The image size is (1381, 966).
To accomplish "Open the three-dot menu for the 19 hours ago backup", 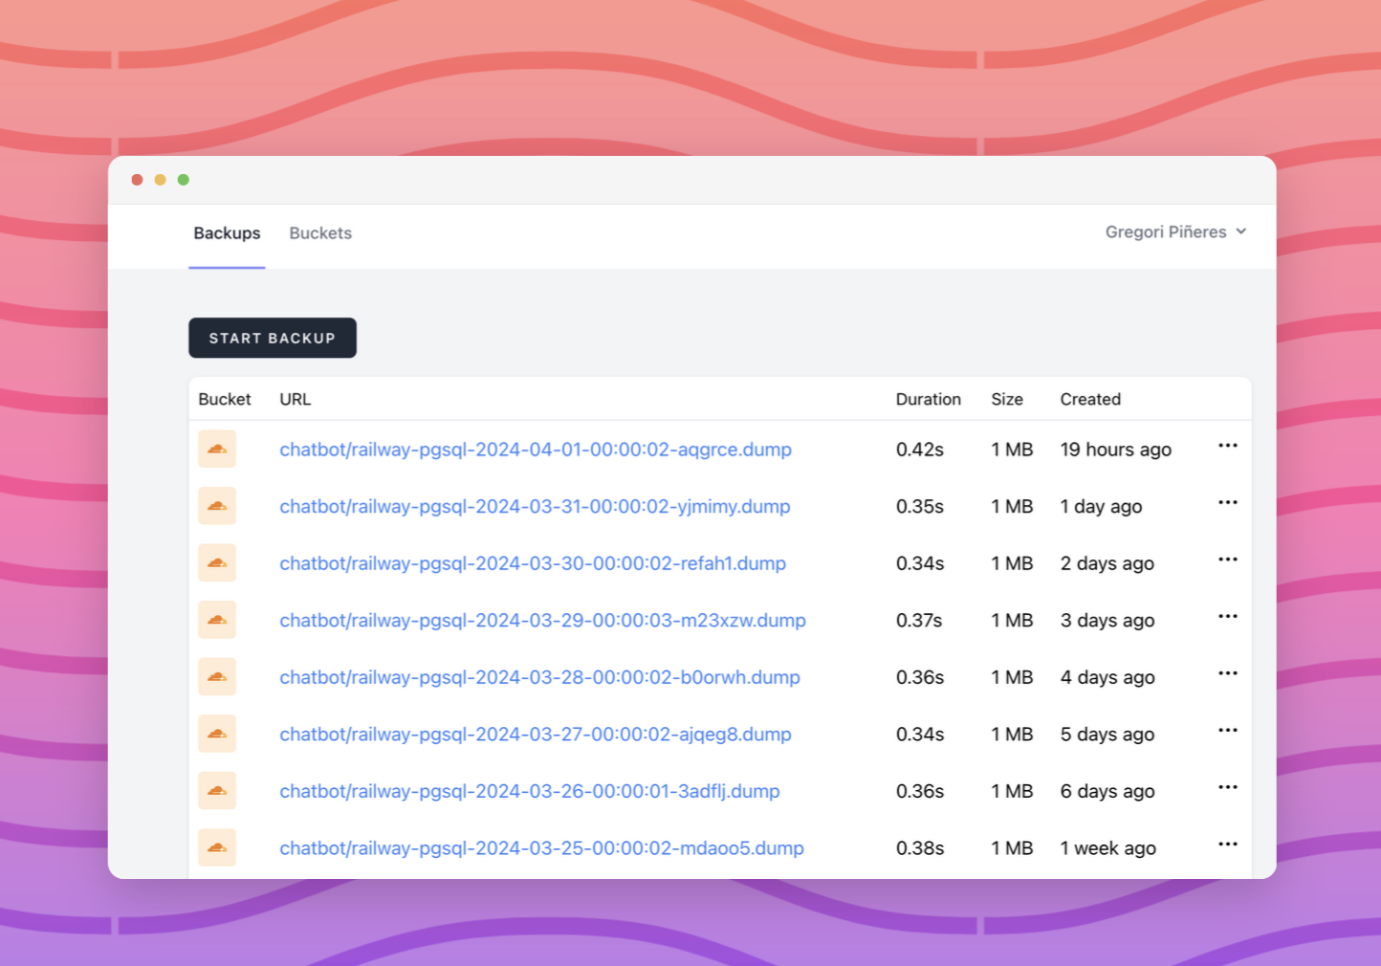I will [x=1228, y=446].
